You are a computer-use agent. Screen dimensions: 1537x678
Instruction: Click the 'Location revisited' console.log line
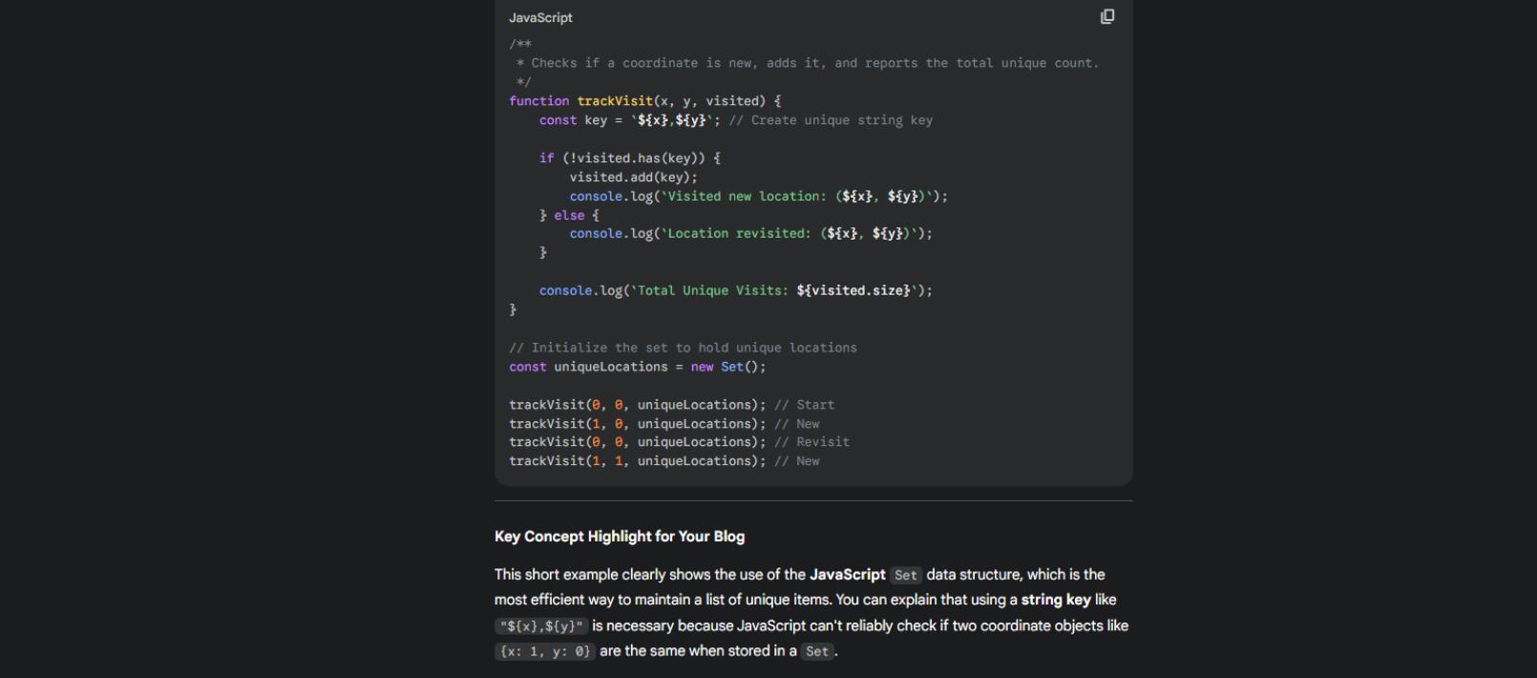click(751, 233)
